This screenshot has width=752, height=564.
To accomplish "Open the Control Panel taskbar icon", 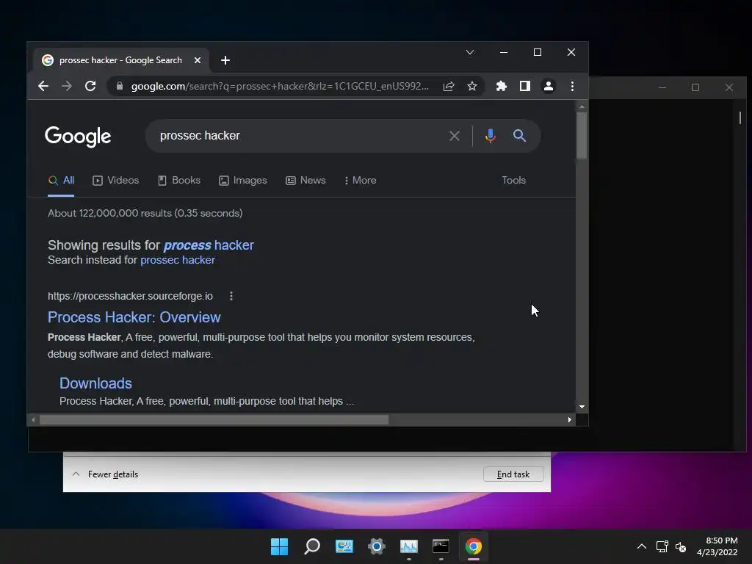I will point(344,546).
